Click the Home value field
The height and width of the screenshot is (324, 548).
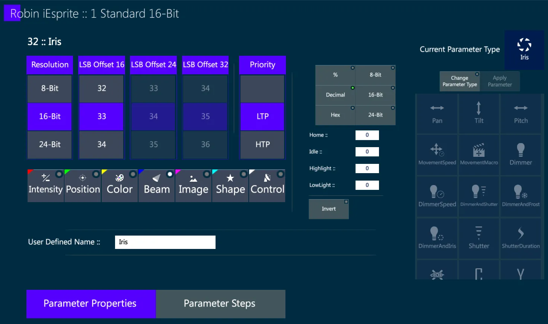coord(367,135)
